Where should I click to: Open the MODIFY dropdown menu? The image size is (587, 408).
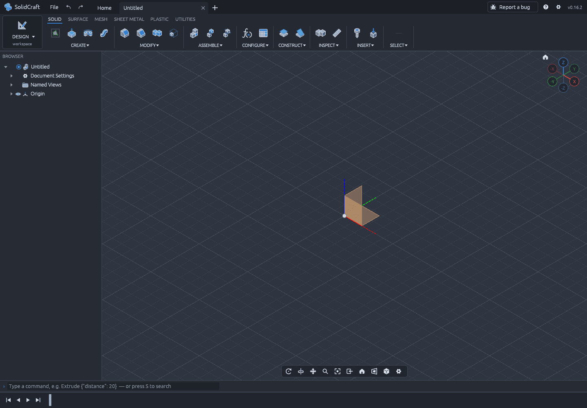click(149, 45)
